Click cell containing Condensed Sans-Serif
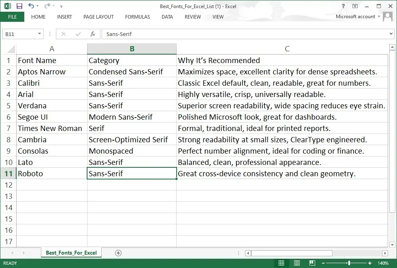 132,72
